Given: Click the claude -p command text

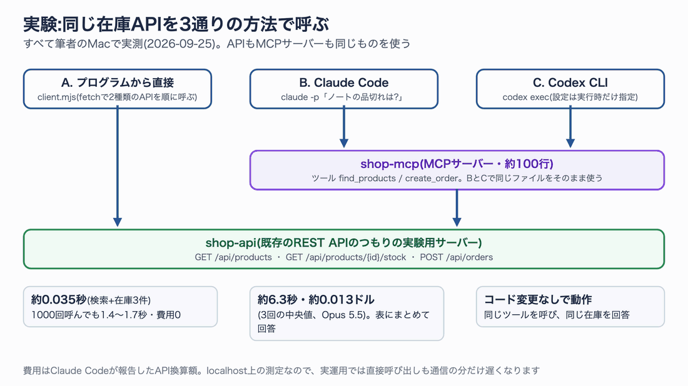Looking at the screenshot, I should (344, 97).
